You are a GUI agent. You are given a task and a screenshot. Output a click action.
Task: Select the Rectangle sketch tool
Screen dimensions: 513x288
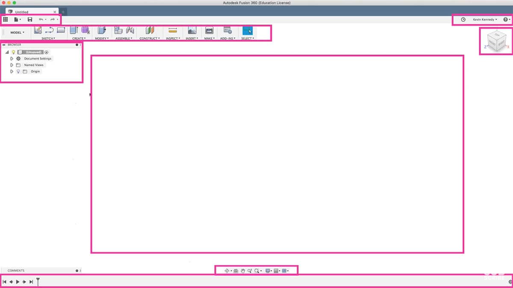point(61,30)
